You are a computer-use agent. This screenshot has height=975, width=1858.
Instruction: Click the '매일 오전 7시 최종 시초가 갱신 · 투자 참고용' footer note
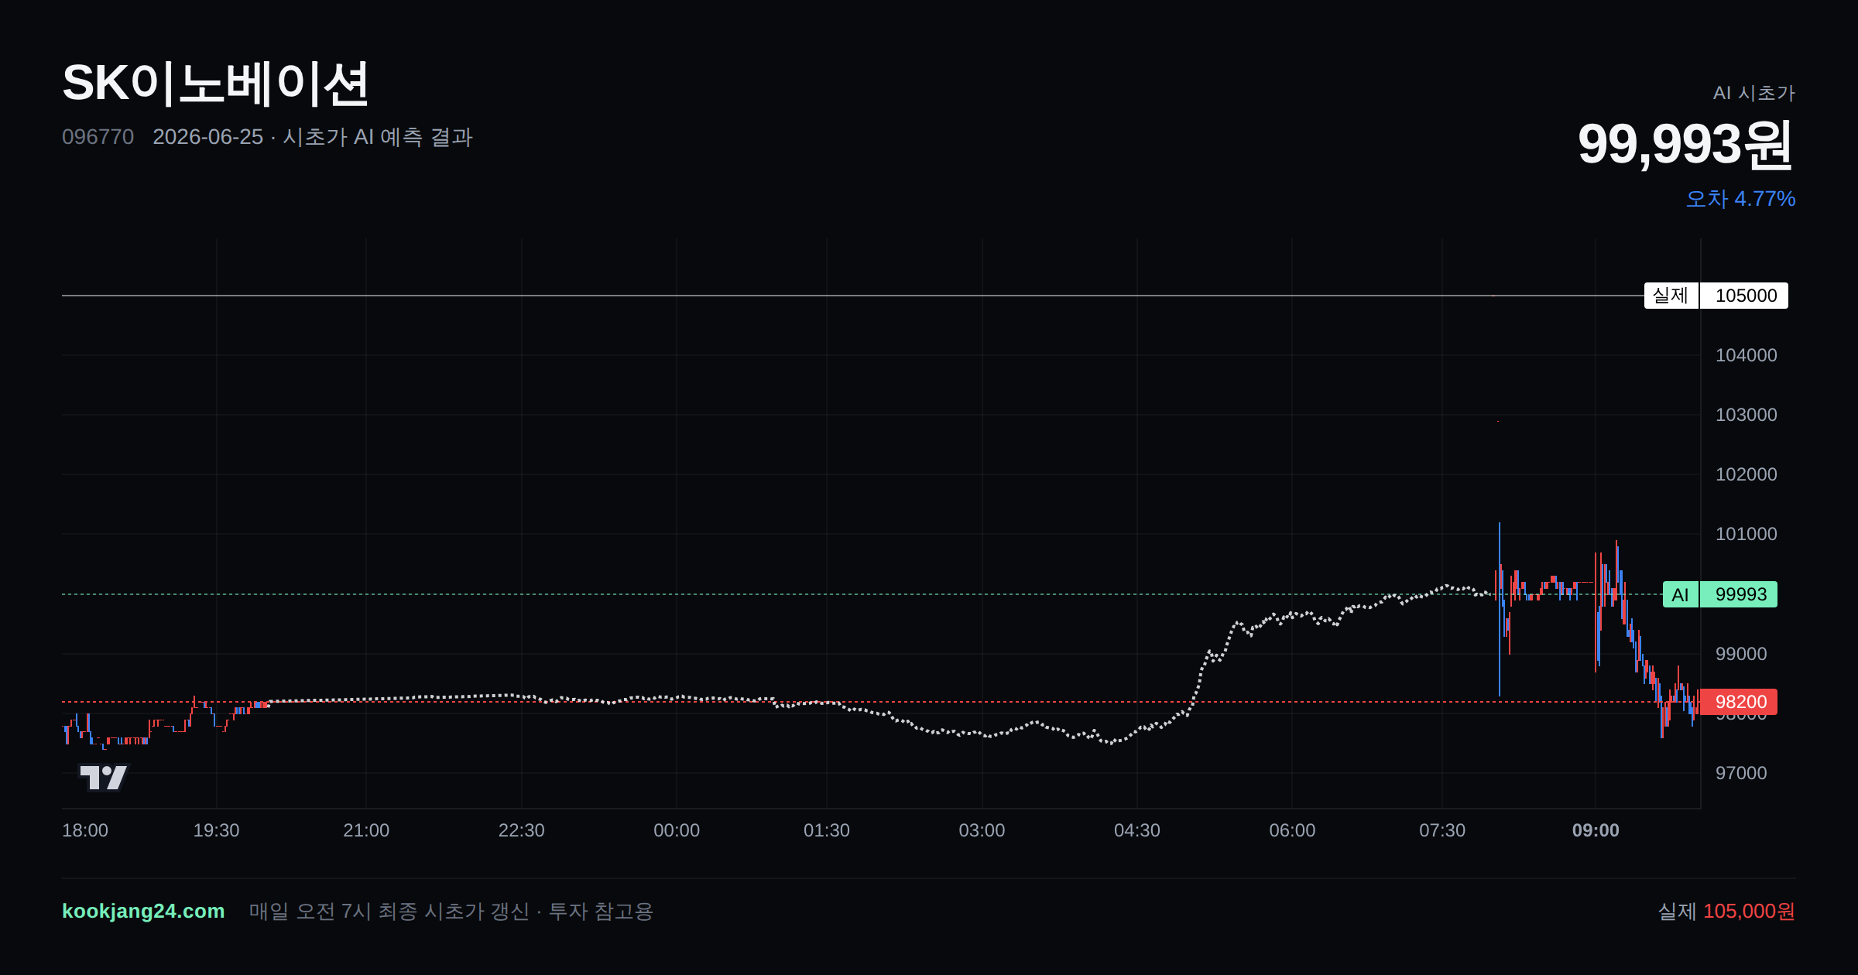(451, 911)
